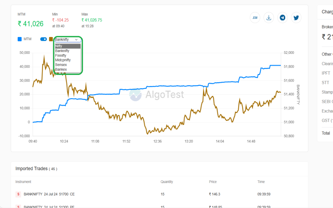Viewport: 333px width, 208px height.
Task: Choose Banknifty in the dropdown list
Action: point(68,51)
